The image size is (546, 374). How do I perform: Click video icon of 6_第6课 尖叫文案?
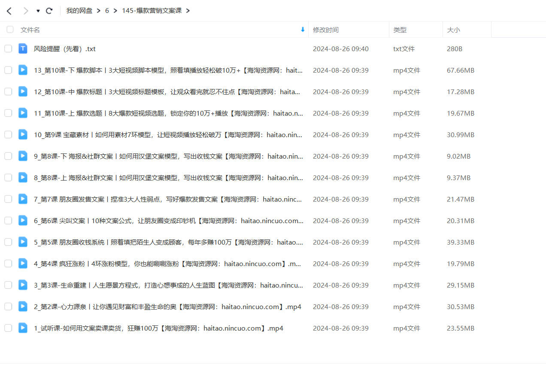pos(23,221)
